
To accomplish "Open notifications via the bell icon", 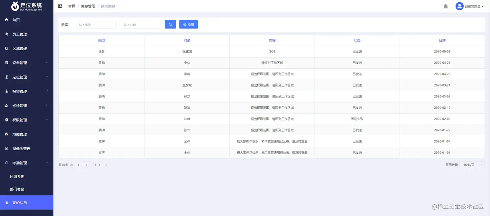I will click(445, 6).
